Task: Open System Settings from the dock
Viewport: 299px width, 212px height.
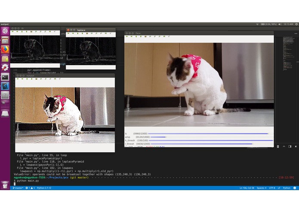Action: 5,68
